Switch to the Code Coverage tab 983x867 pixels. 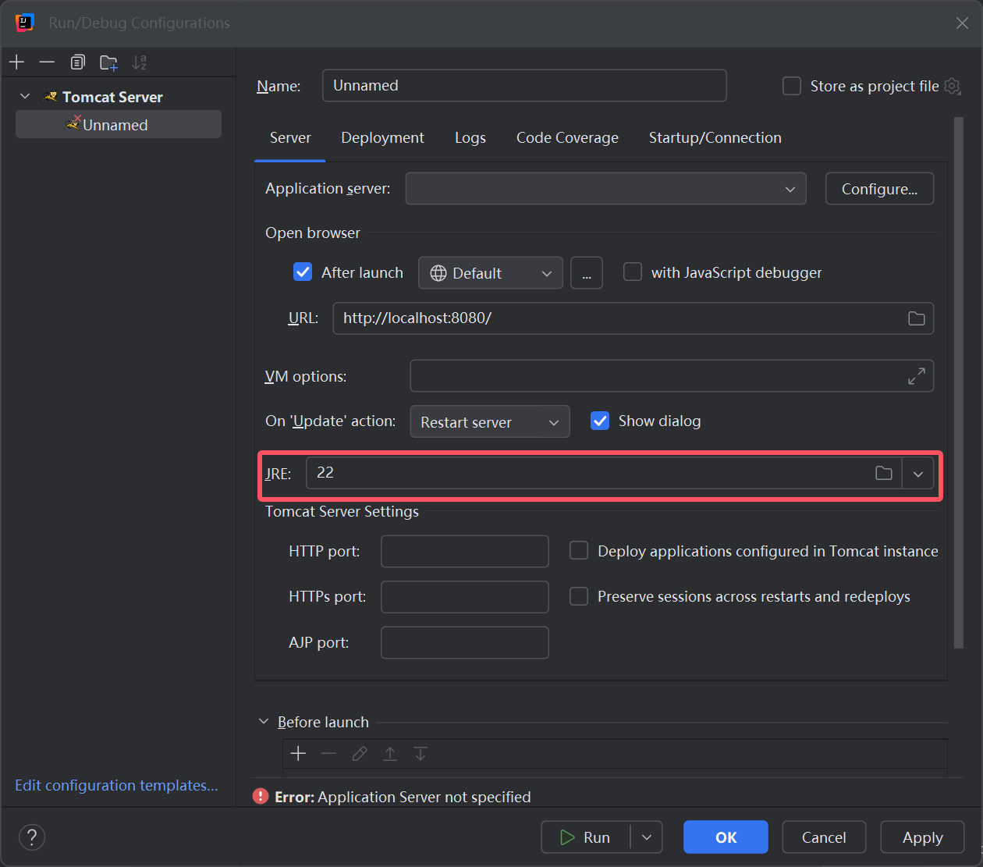pos(567,138)
